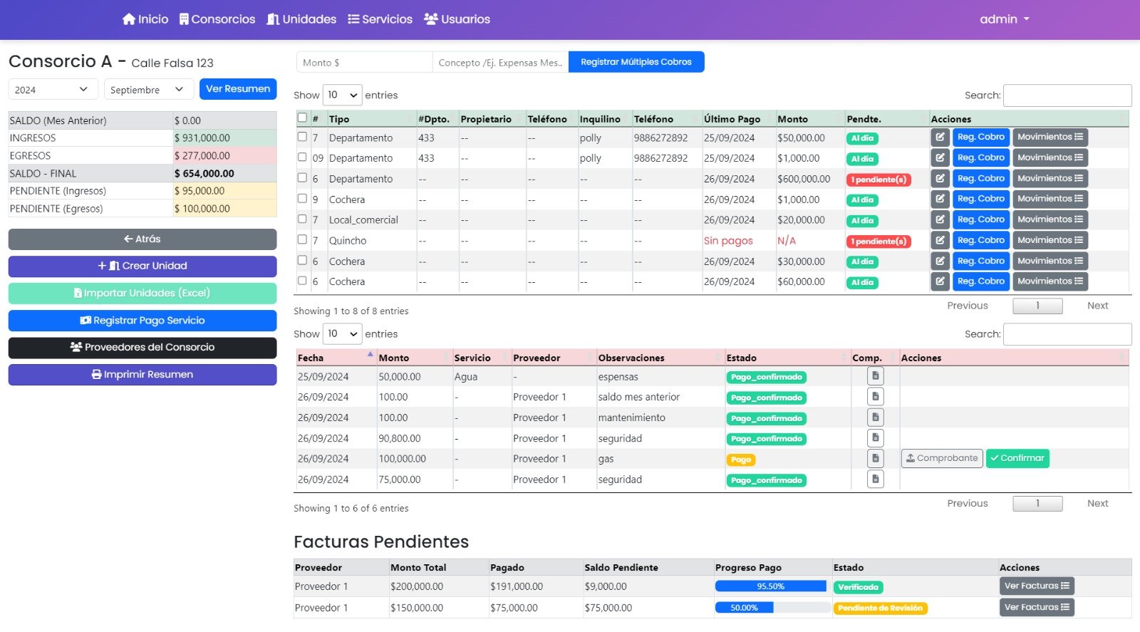This screenshot has width=1140, height=632.
Task: Click edit icon for $600,000.00 Departamento row
Action: point(940,179)
